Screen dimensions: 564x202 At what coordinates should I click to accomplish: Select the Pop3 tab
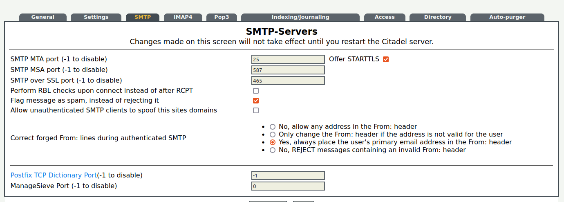click(222, 17)
